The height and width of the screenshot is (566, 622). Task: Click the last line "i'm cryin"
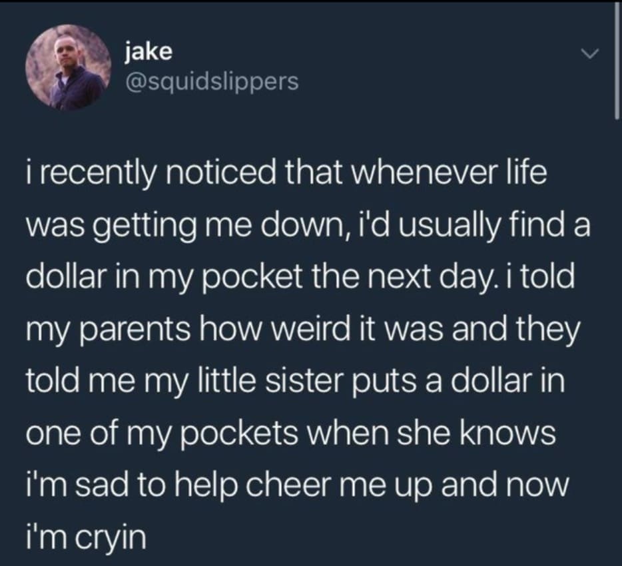coord(86,537)
